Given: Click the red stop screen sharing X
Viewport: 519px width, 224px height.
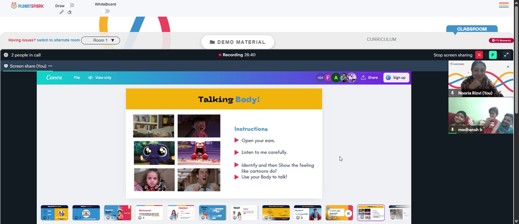Looking at the screenshot, I should [x=479, y=55].
